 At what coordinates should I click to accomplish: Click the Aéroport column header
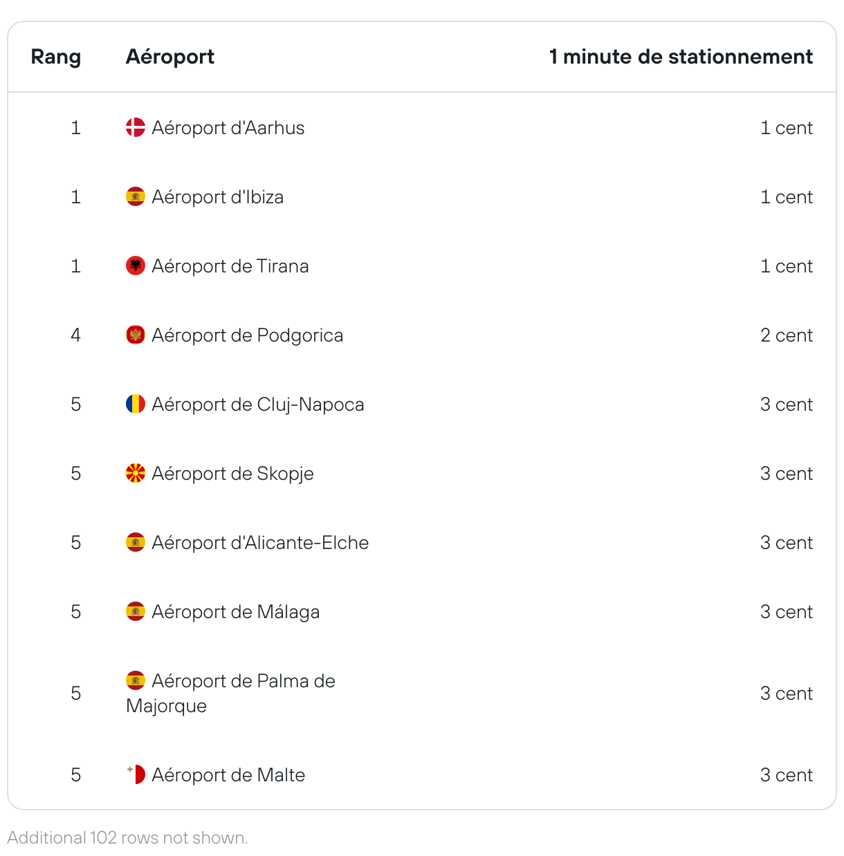pyautogui.click(x=170, y=57)
